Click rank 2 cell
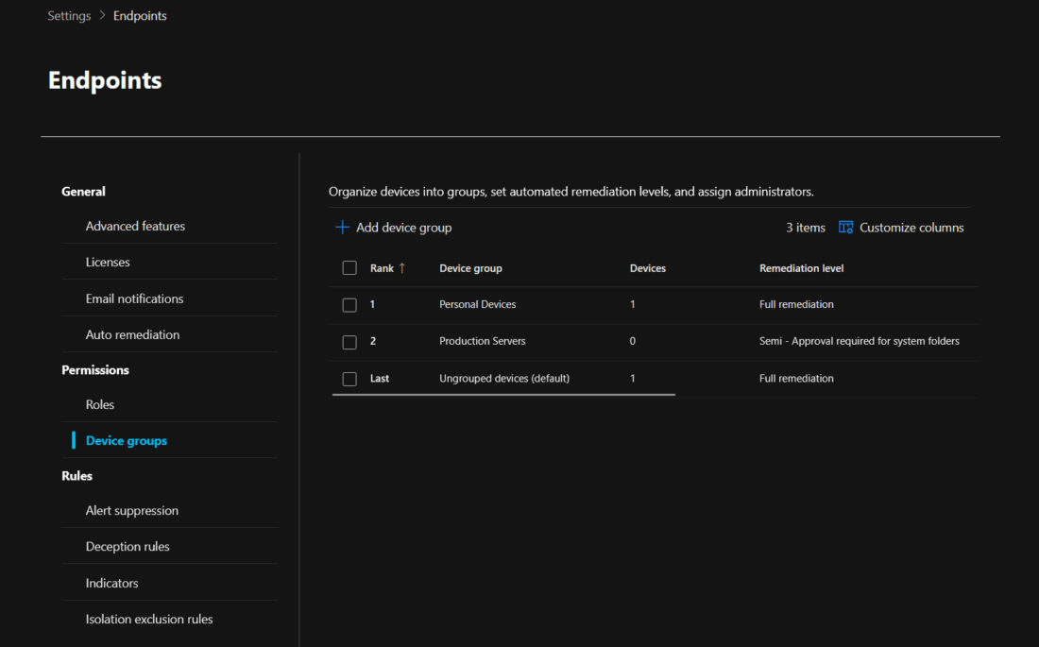The width and height of the screenshot is (1039, 647). point(373,341)
